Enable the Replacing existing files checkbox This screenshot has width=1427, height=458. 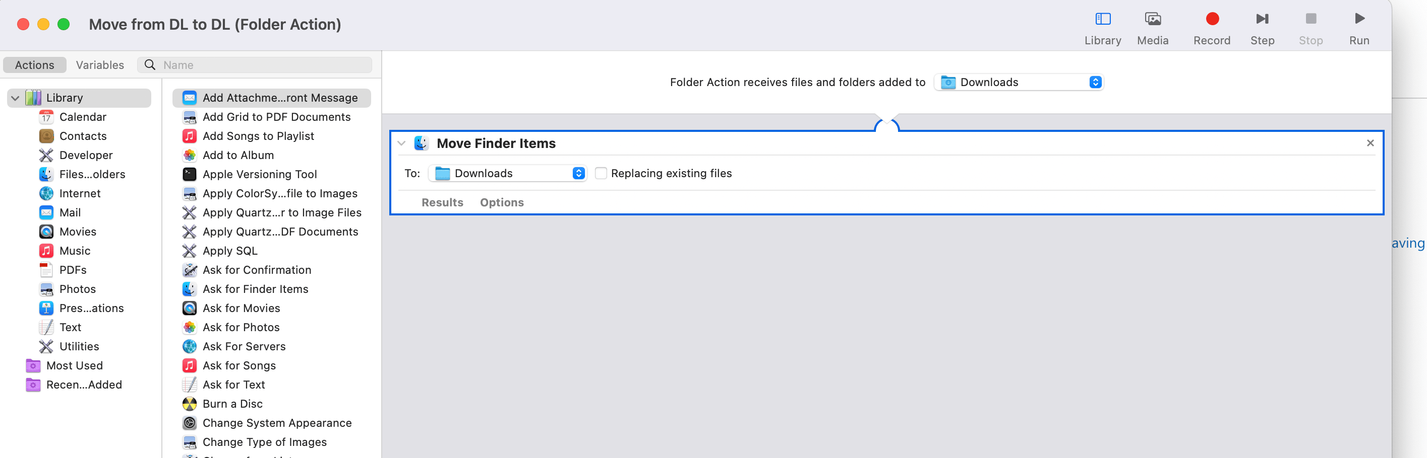pyautogui.click(x=601, y=173)
